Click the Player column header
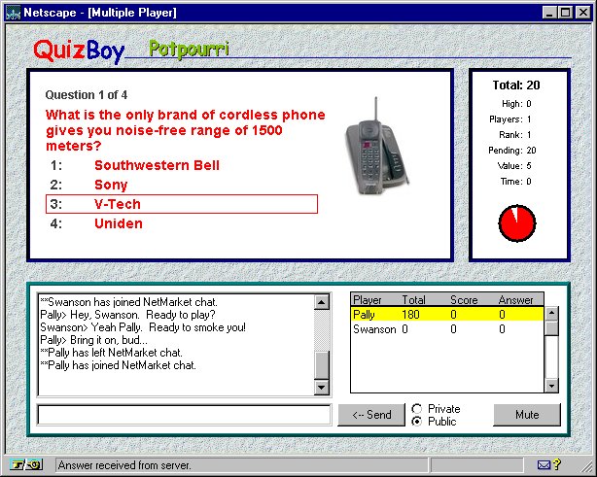 [368, 300]
